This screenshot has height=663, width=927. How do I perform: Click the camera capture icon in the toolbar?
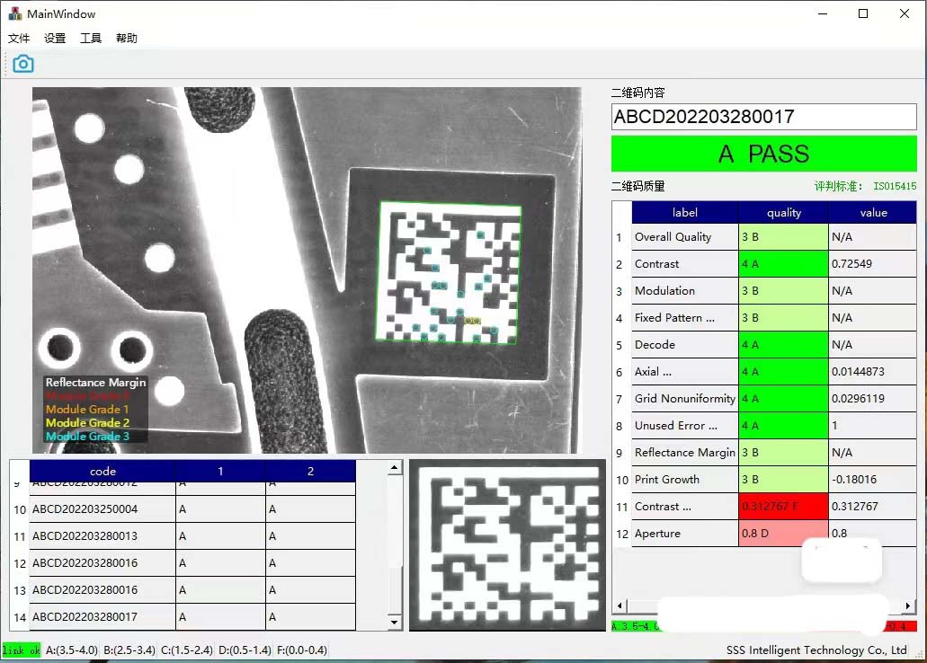pos(23,64)
